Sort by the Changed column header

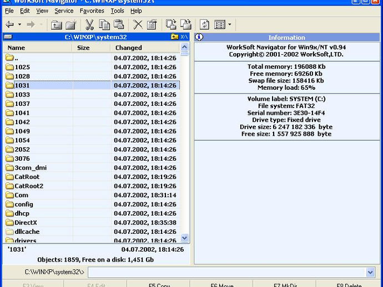tap(145, 48)
